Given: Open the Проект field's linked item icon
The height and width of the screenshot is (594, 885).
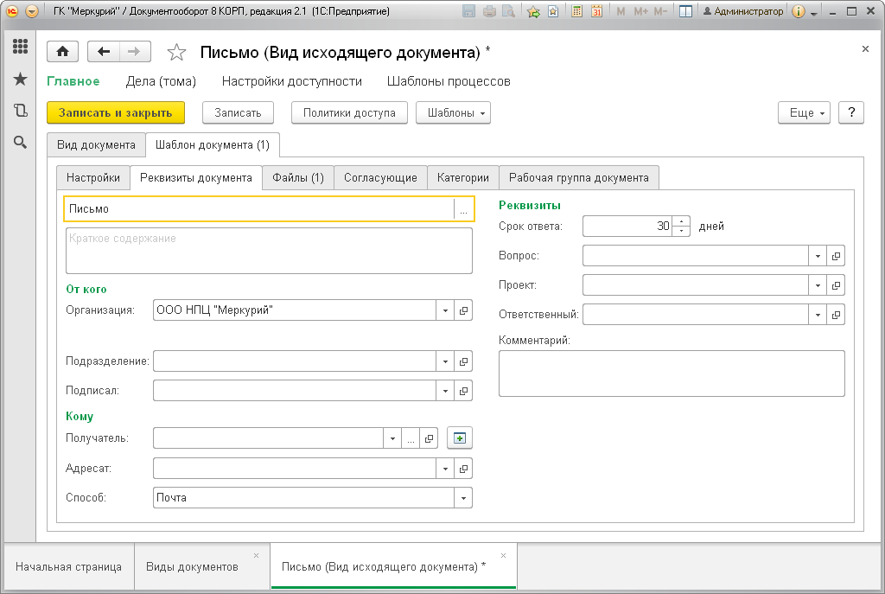Looking at the screenshot, I should click(836, 285).
